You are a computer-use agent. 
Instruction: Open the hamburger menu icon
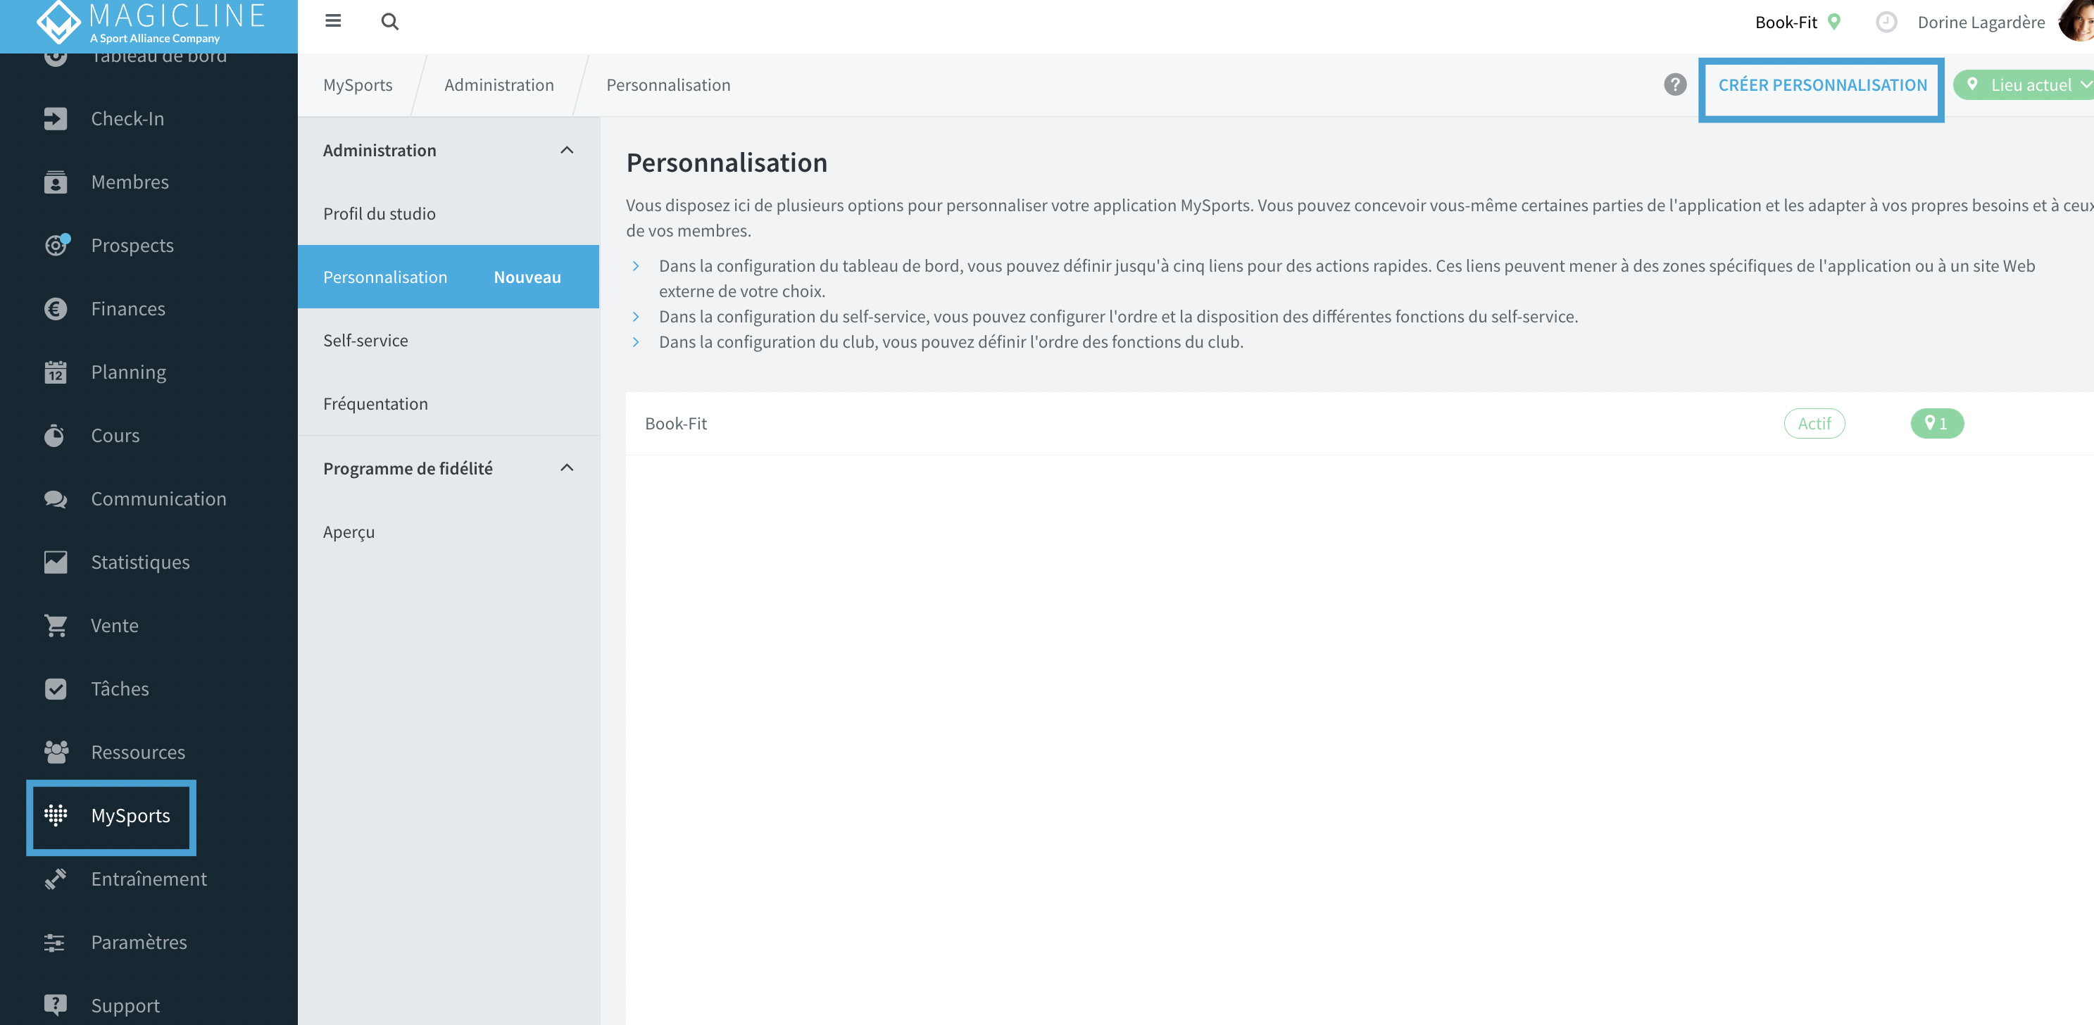[332, 21]
